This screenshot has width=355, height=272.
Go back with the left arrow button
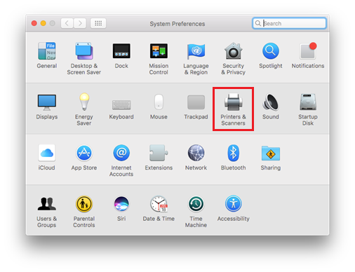pos(67,23)
